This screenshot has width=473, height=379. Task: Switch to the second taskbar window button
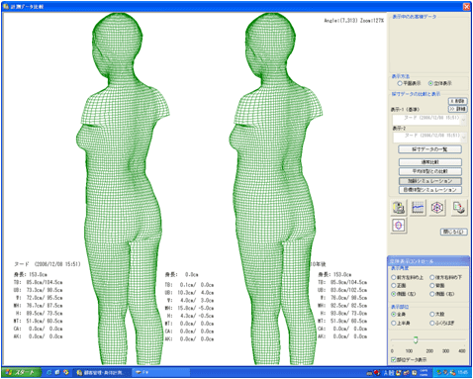click(161, 372)
